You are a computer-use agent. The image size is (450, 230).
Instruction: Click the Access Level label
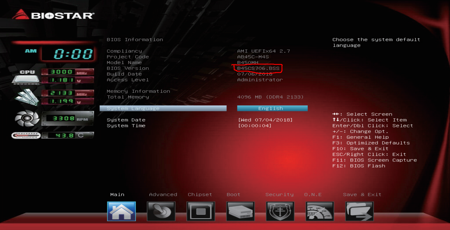tap(128, 80)
